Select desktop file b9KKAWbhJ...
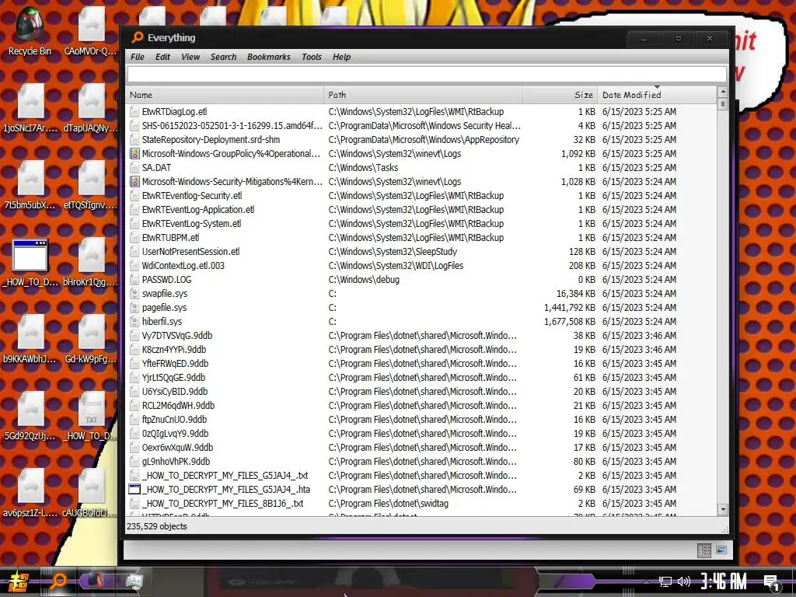 pos(30,340)
